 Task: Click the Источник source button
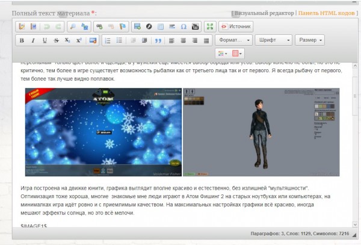236,26
